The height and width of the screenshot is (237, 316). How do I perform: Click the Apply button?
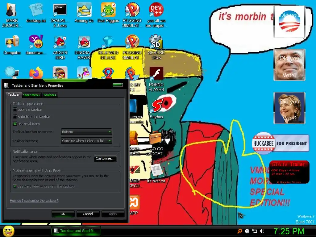coord(113,214)
